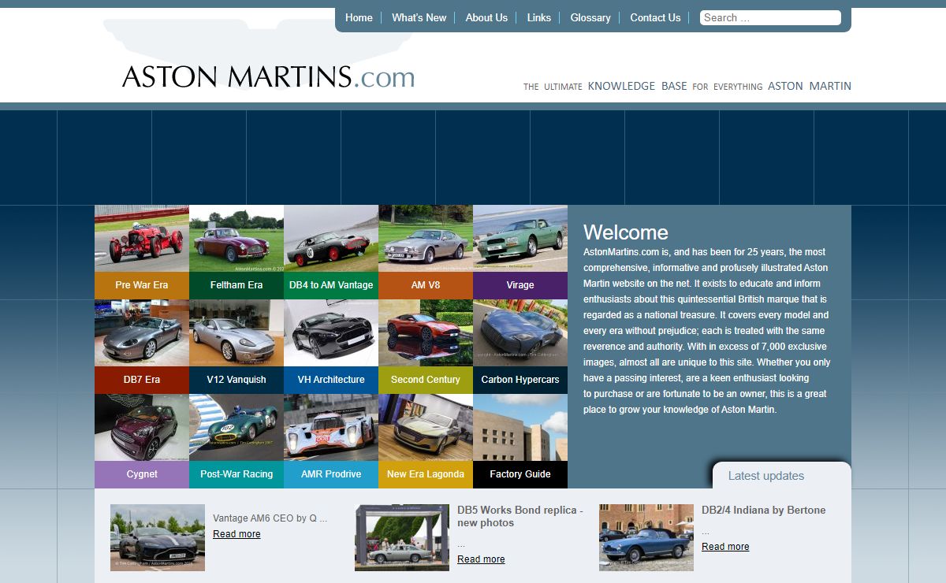Click the DB7 Era label
Viewport: 946px width, 583px height.
(x=142, y=380)
